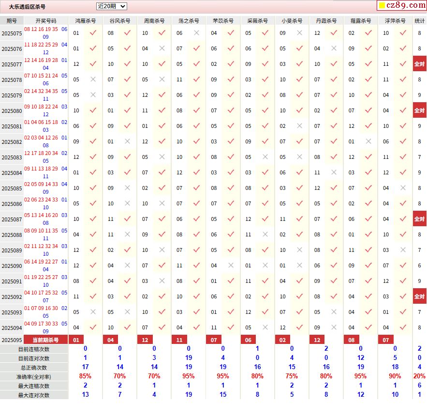The image size is (427, 404).
Task: Click the 丹霞杀号 column header
Action: 326,21
